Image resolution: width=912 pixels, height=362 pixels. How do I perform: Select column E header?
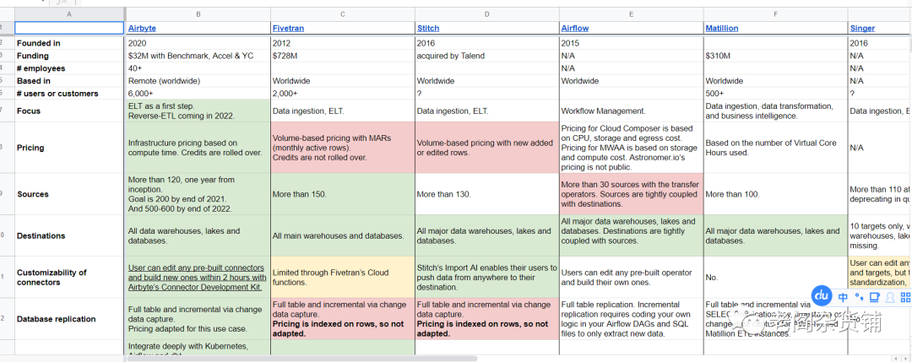[631, 14]
